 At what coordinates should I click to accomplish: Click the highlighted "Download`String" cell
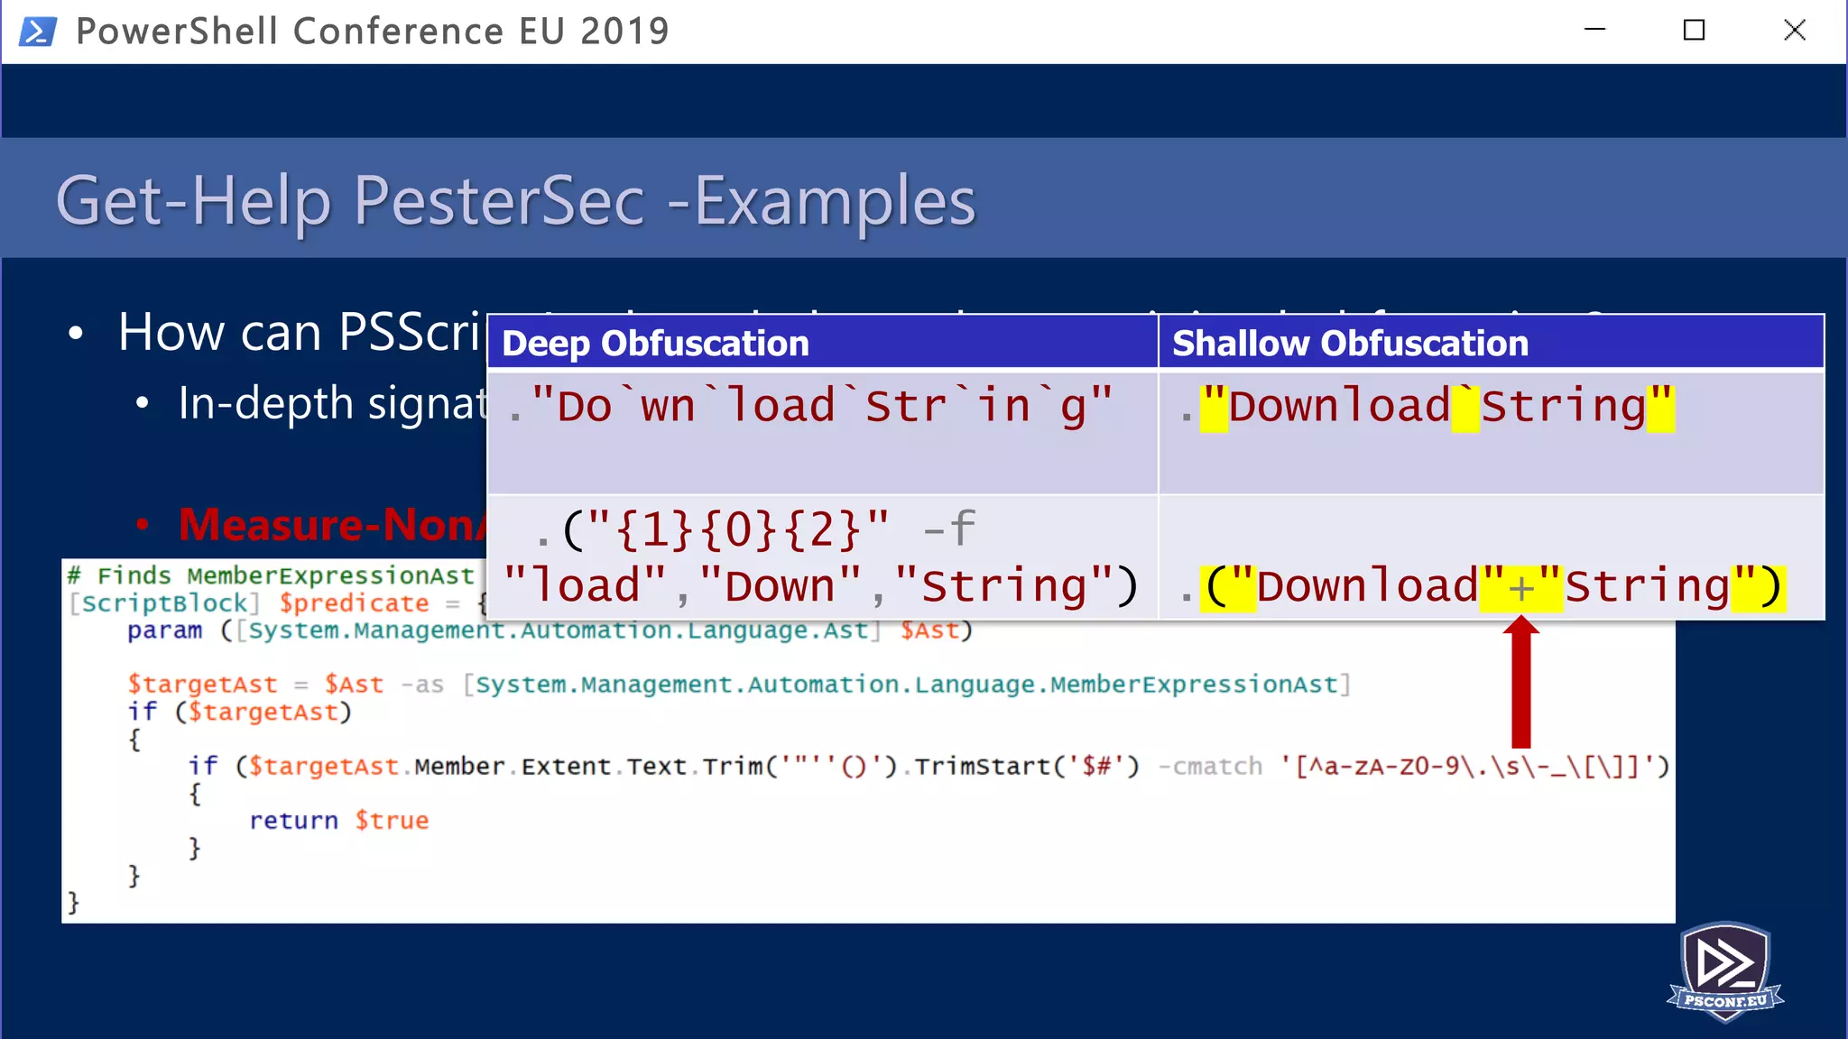tap(1491, 433)
